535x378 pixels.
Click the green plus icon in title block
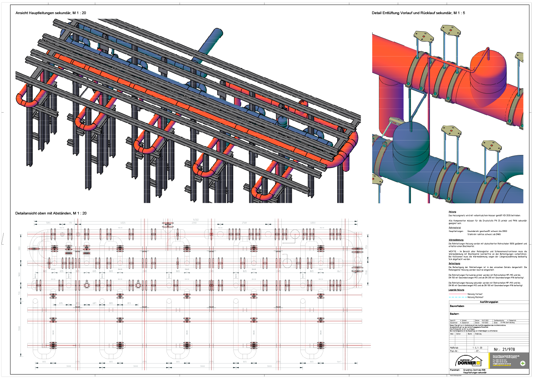(523, 363)
